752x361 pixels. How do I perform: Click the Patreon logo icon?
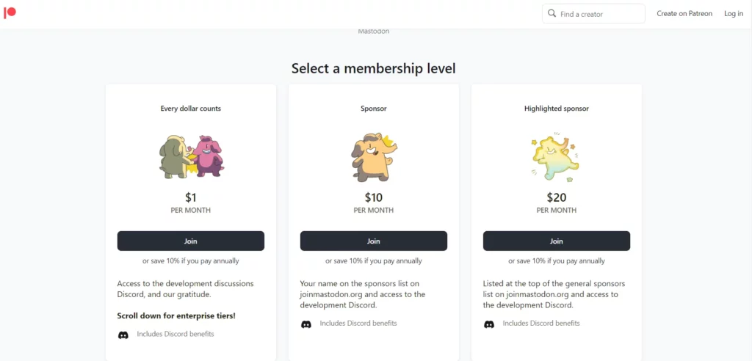point(10,12)
